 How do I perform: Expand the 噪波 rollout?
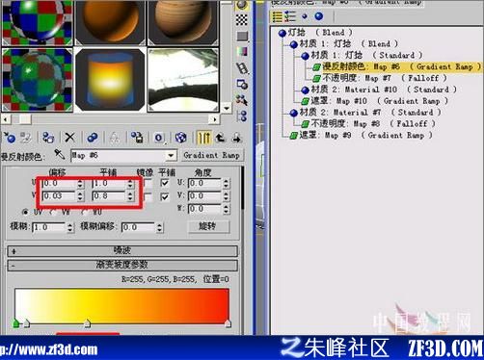point(122,251)
